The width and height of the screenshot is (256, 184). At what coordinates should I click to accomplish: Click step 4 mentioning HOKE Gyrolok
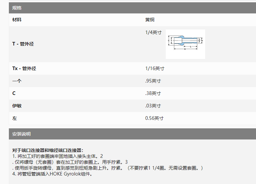tap(53, 174)
